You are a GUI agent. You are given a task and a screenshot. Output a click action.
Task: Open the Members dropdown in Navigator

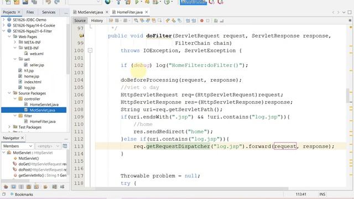(x=18, y=146)
